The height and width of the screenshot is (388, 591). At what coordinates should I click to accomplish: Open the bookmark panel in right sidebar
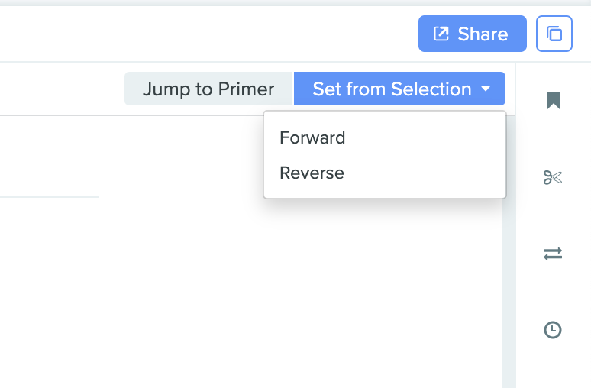[x=554, y=101]
